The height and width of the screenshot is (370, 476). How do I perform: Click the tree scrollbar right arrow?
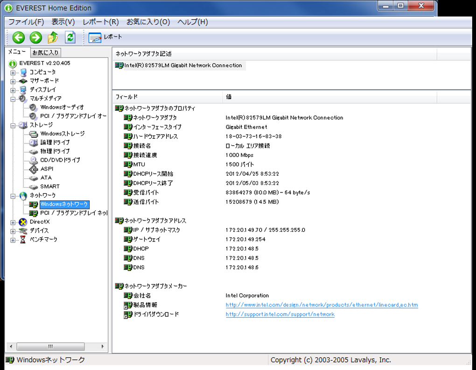[x=103, y=346]
